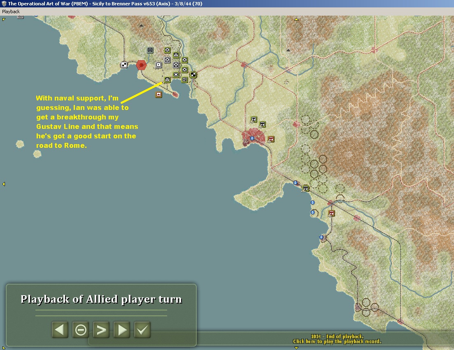Step playback backward with left arrow button
Image resolution: width=454 pixels, height=350 pixels.
coord(60,330)
